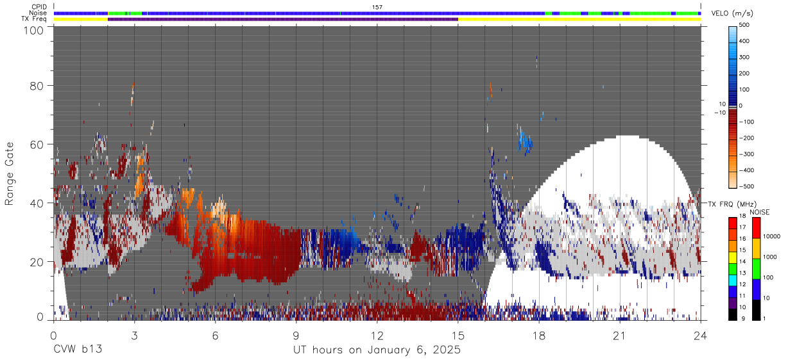Screen dimensions: 788x363
Task: Click the x-axis tick label 12
Action: pos(377,335)
